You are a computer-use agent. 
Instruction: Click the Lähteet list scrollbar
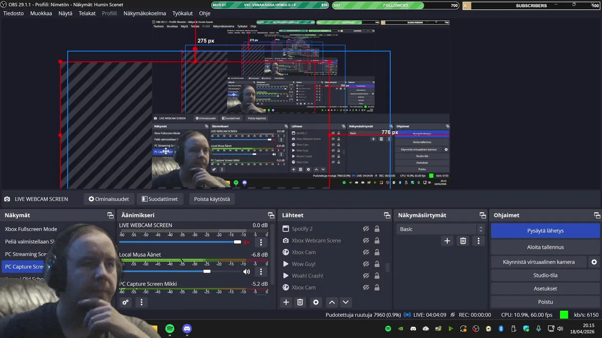[x=388, y=267]
